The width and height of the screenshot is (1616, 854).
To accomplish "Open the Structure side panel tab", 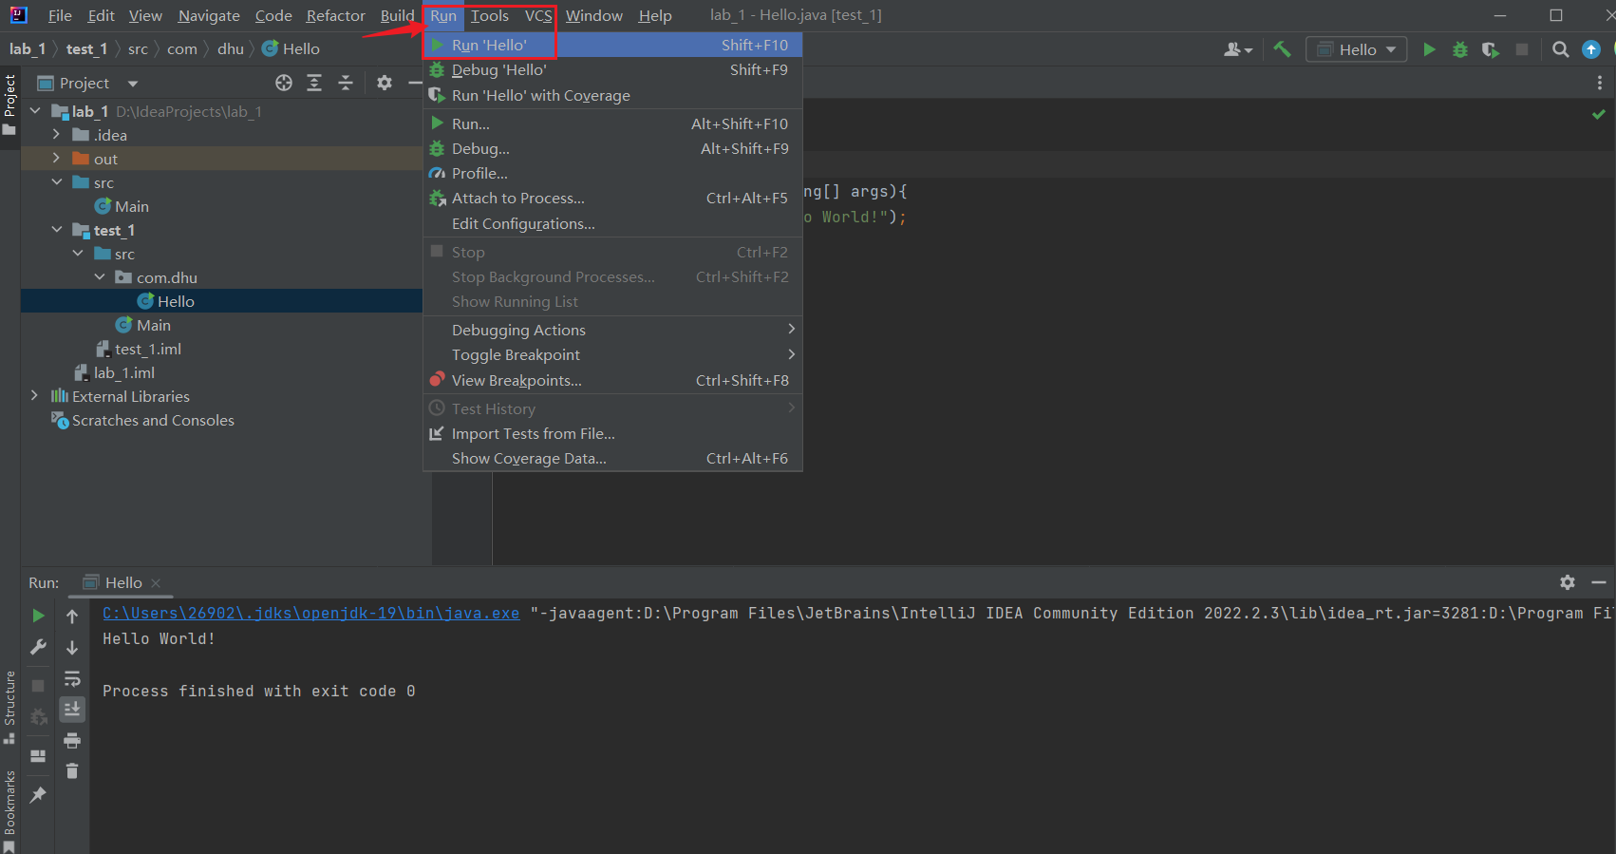I will (9, 708).
